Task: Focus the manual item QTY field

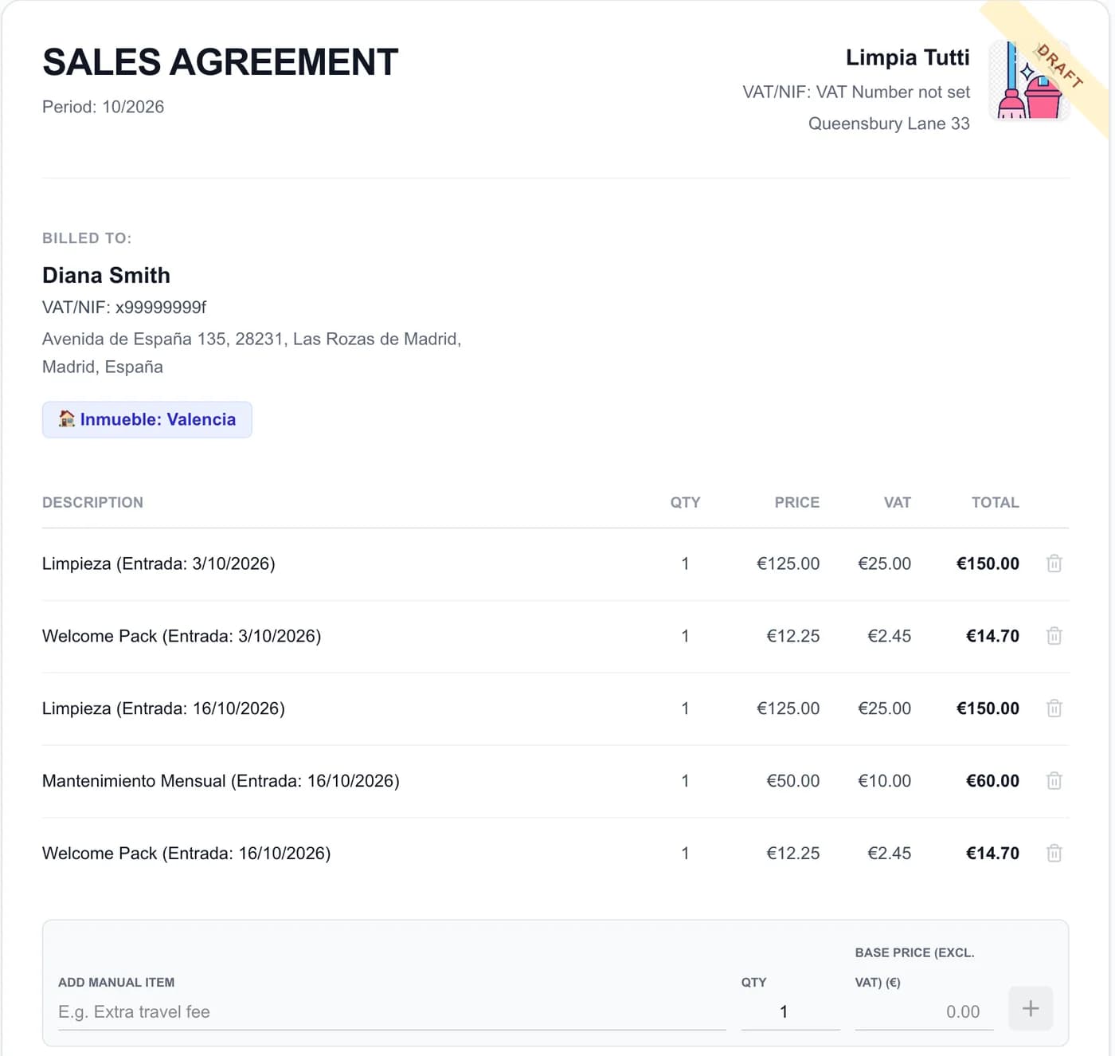Action: 790,1012
